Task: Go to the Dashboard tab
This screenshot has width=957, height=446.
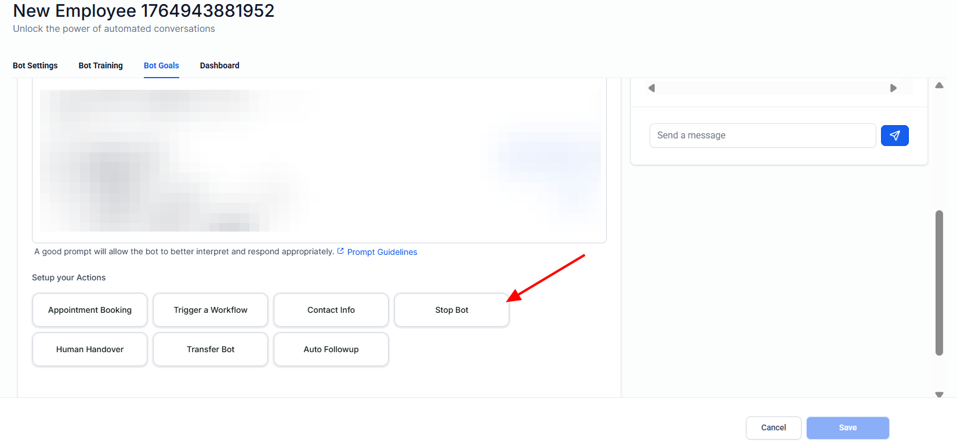Action: (220, 65)
